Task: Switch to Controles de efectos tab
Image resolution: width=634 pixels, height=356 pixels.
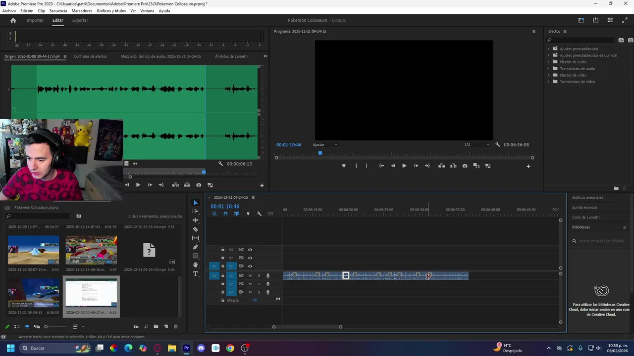Action: 90,56
